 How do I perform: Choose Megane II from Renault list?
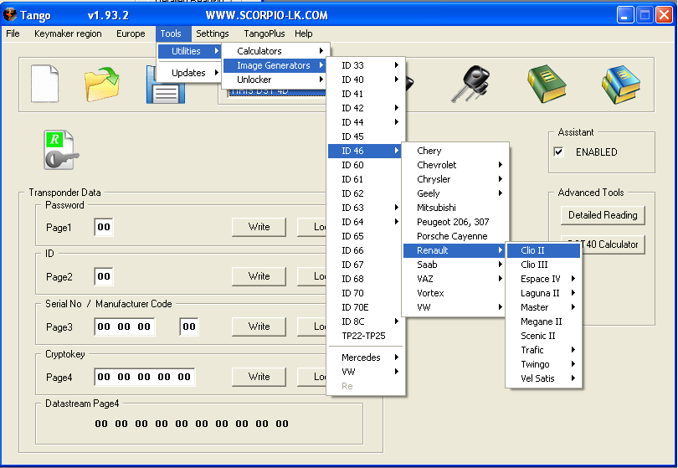pyautogui.click(x=543, y=321)
